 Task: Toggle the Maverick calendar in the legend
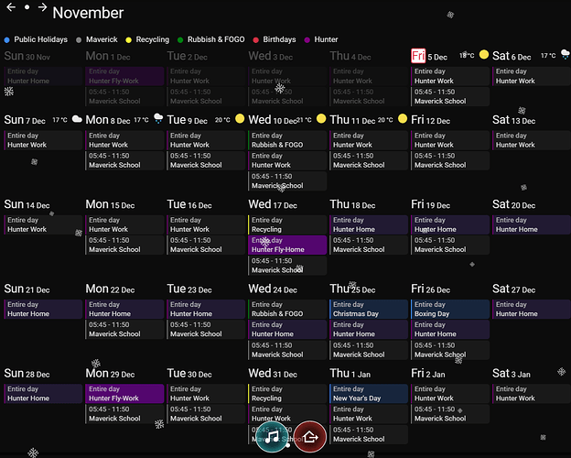[x=97, y=39]
